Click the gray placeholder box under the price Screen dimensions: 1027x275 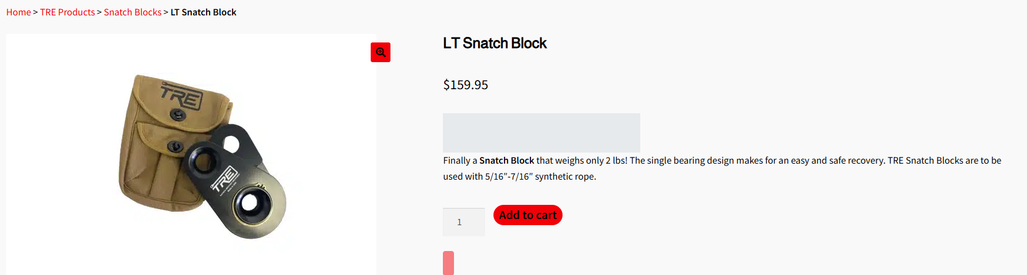[x=541, y=132]
